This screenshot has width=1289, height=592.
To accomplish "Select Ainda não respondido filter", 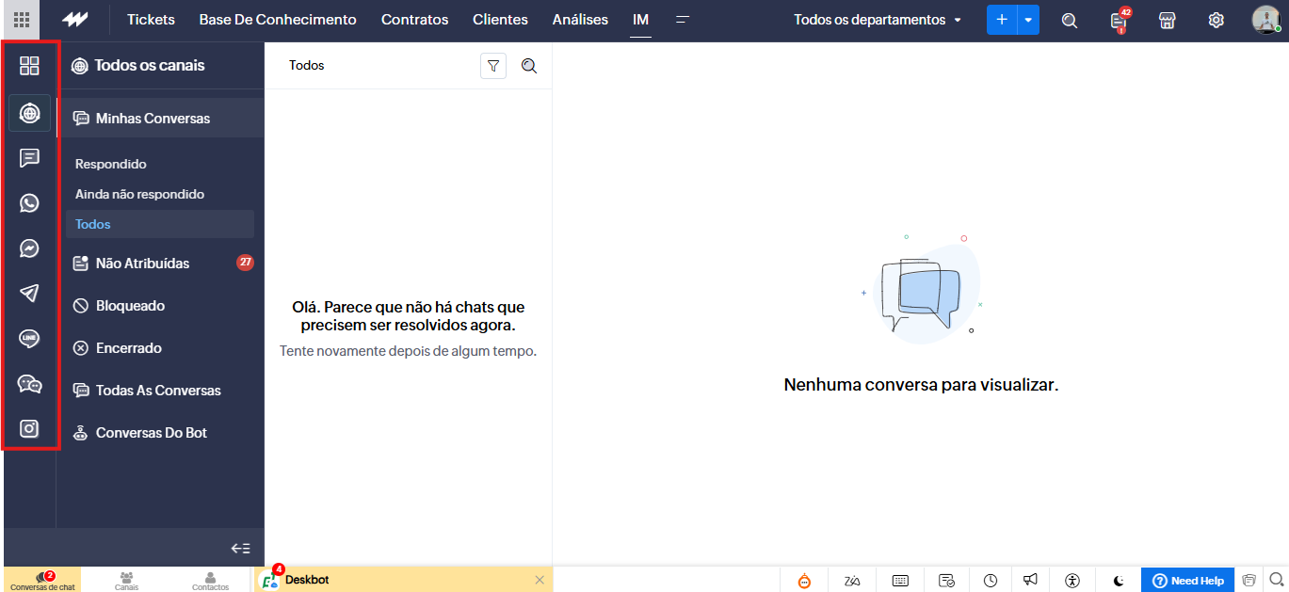I will pyautogui.click(x=139, y=194).
